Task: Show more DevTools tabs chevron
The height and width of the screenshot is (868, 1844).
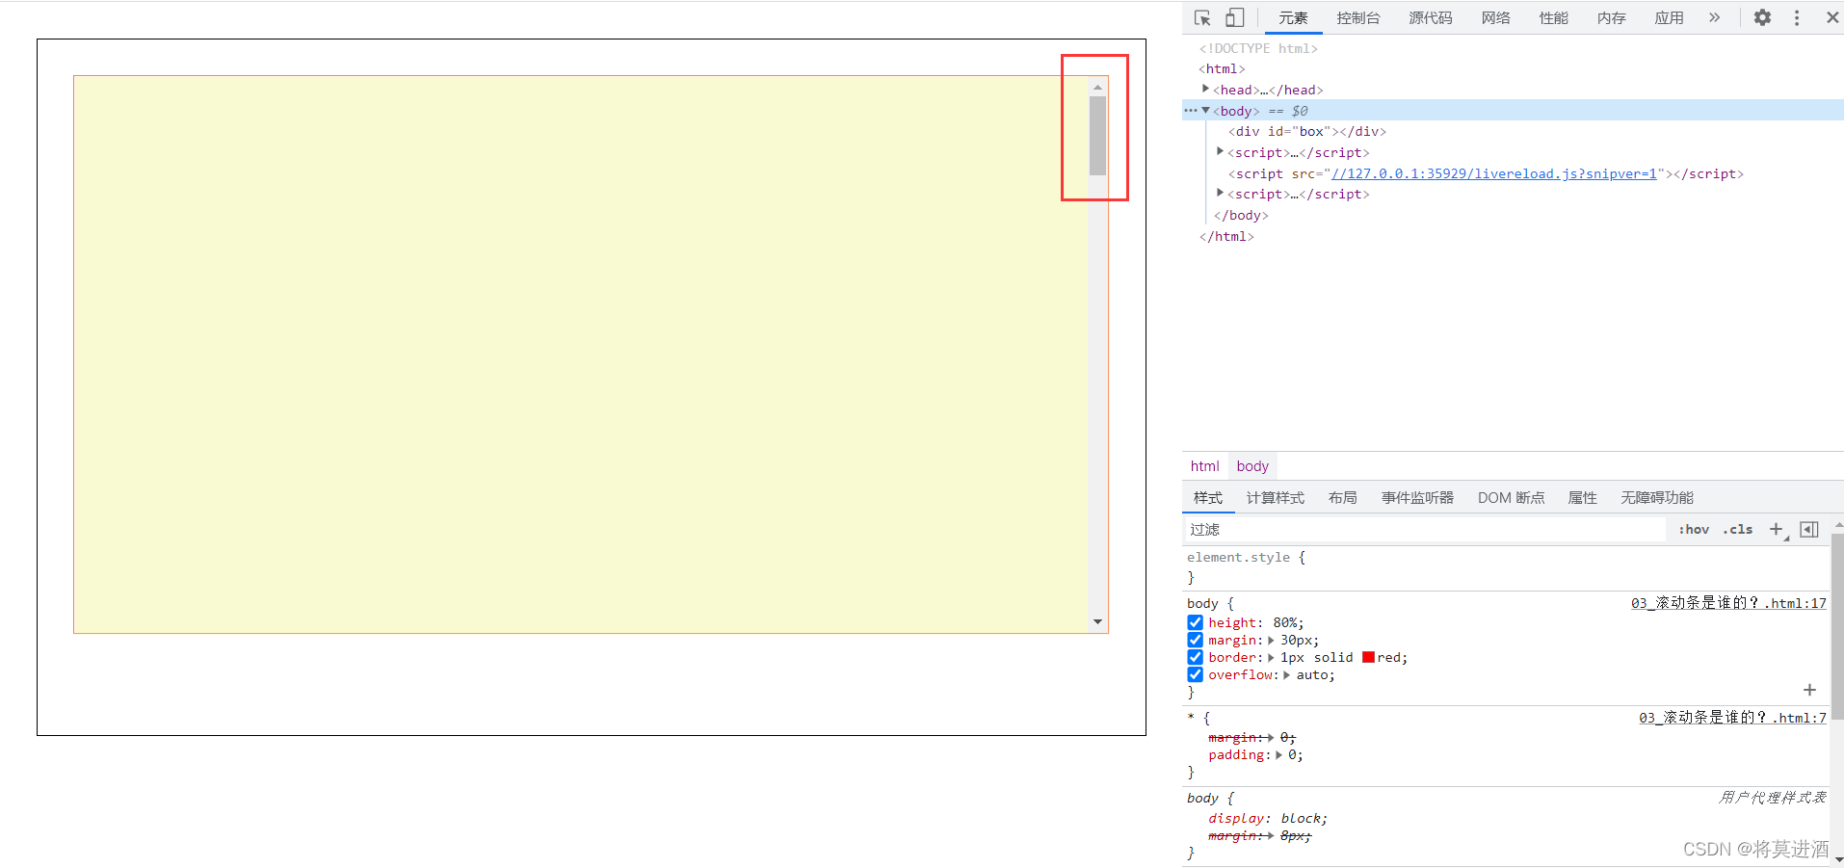Action: coord(1715,17)
